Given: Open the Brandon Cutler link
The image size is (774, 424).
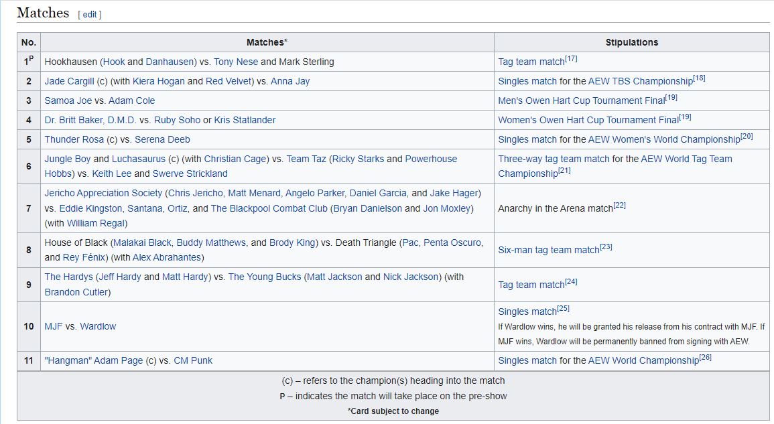Looking at the screenshot, I should coord(76,292).
